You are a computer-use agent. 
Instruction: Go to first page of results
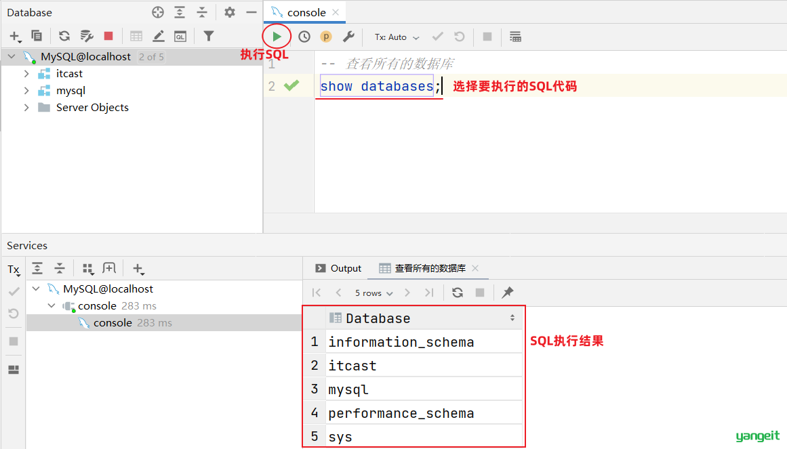(316, 293)
